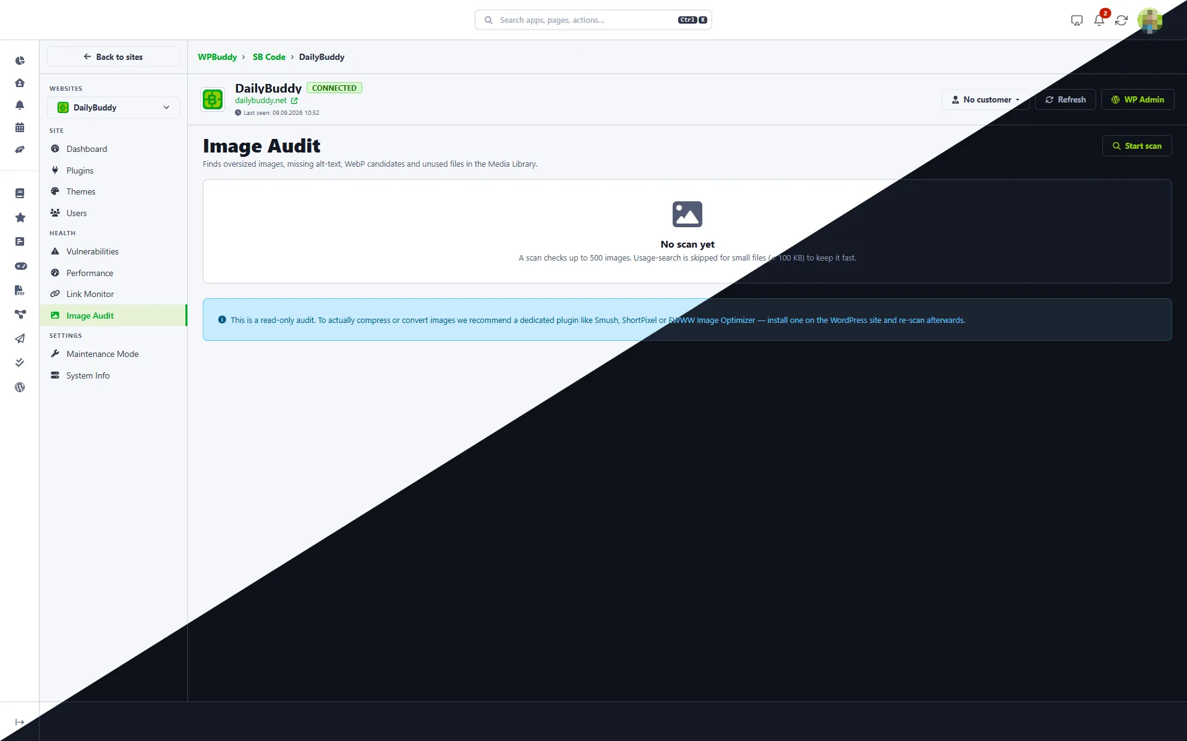This screenshot has height=741, width=1187.
Task: Open the double check icon in left rail
Action: pos(20,362)
